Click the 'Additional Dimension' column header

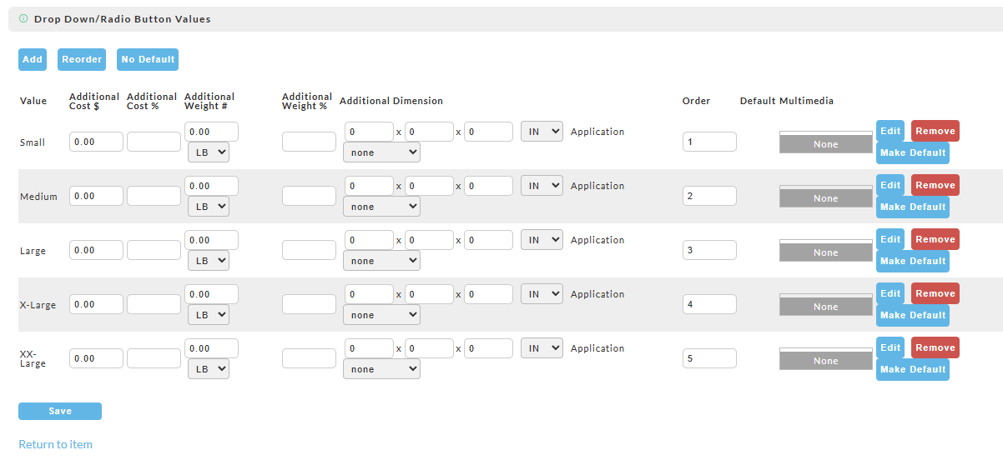pyautogui.click(x=391, y=101)
